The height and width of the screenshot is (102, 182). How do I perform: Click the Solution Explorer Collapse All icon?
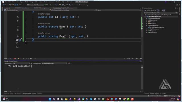click(153, 10)
